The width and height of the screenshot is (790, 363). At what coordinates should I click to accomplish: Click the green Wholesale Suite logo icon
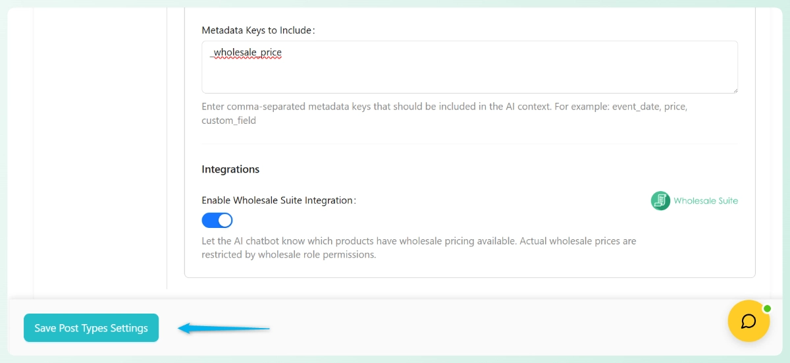[x=660, y=201]
